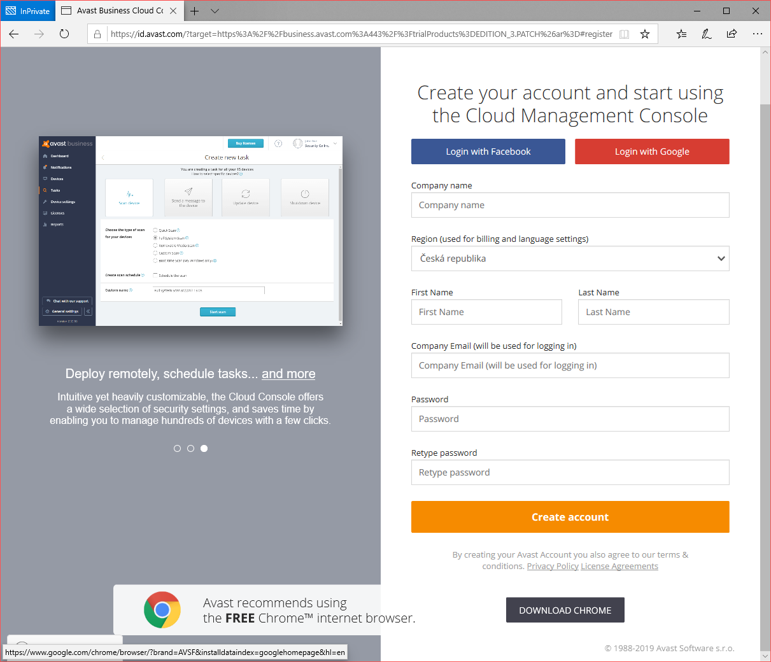Viewport: 771px width, 662px height.
Task: Add page to favorites star
Action: click(645, 34)
